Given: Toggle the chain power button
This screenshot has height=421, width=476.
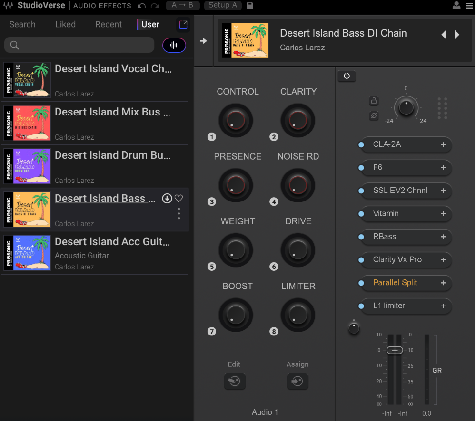Looking at the screenshot, I should pyautogui.click(x=347, y=76).
